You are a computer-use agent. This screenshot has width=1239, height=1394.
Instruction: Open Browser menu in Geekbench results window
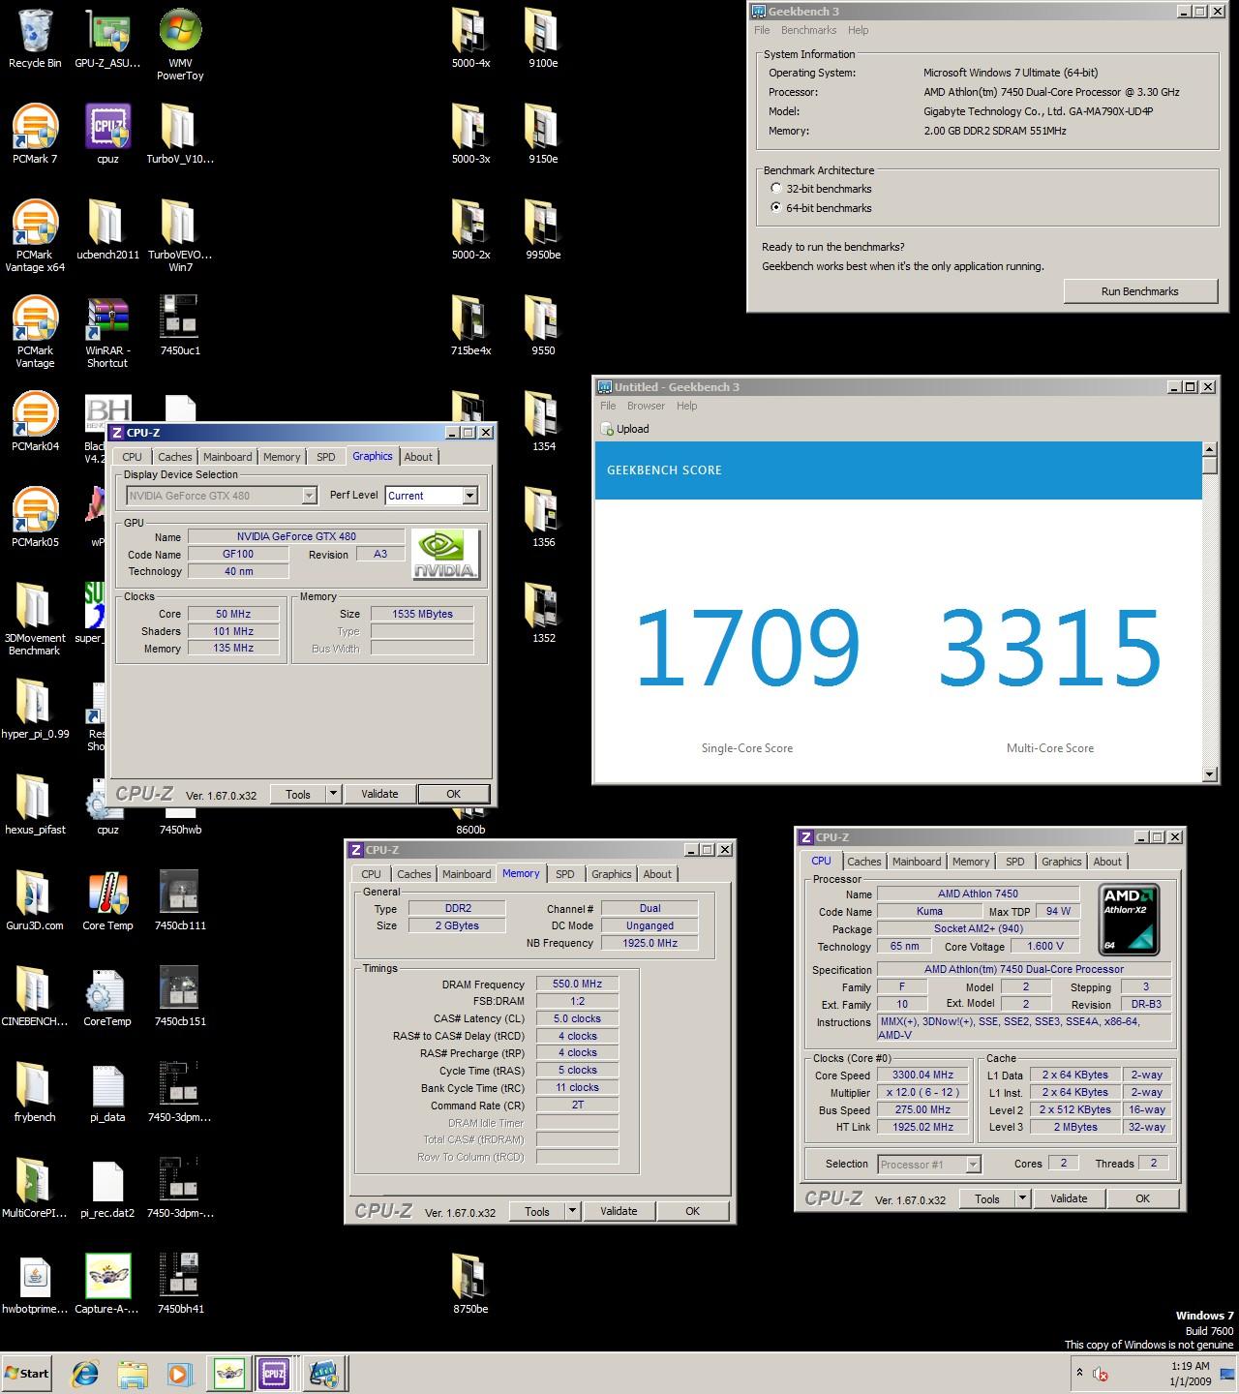click(x=646, y=406)
